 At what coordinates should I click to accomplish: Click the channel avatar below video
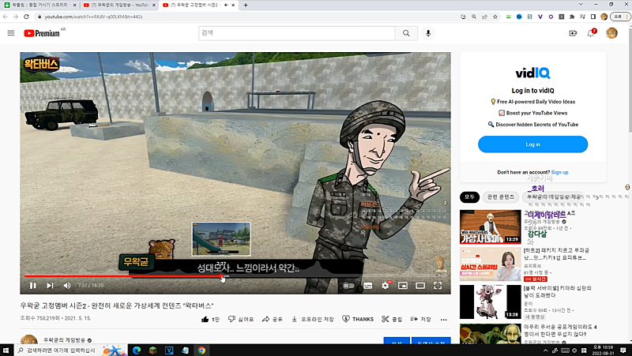pos(29,339)
